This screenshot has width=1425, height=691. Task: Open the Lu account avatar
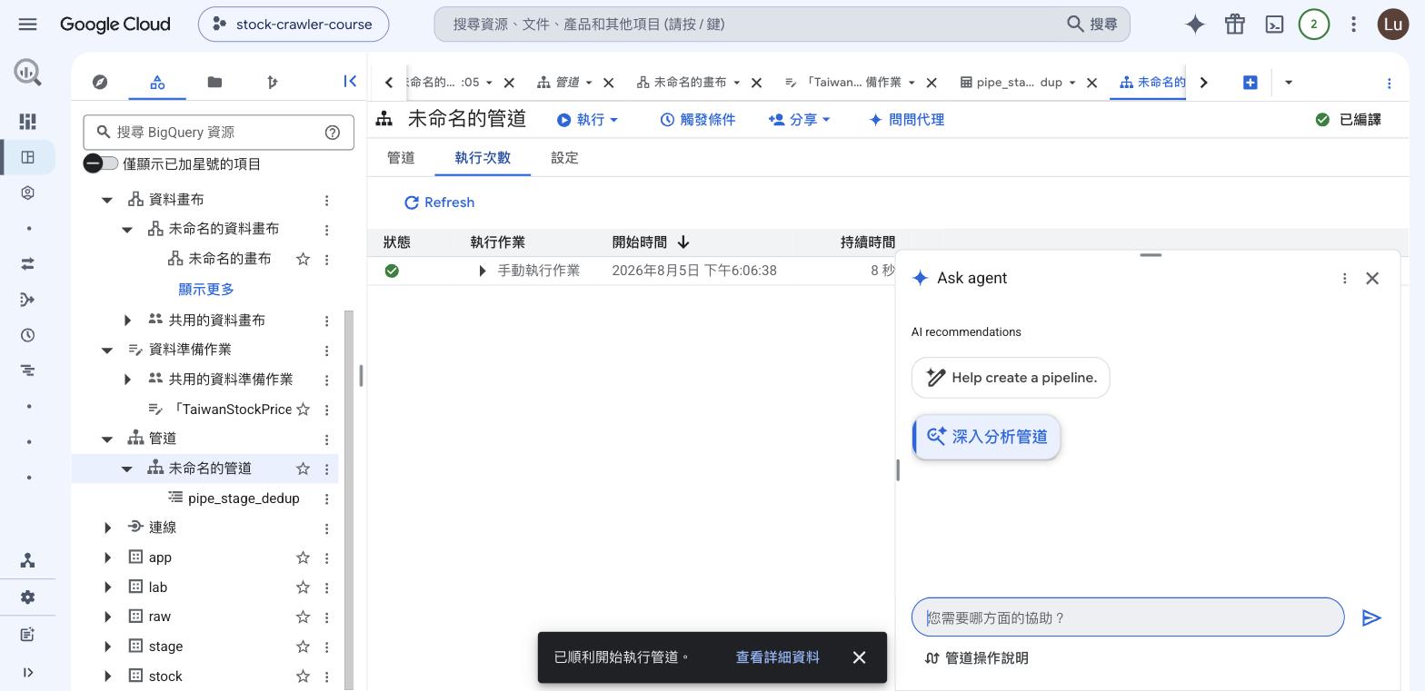click(x=1392, y=25)
